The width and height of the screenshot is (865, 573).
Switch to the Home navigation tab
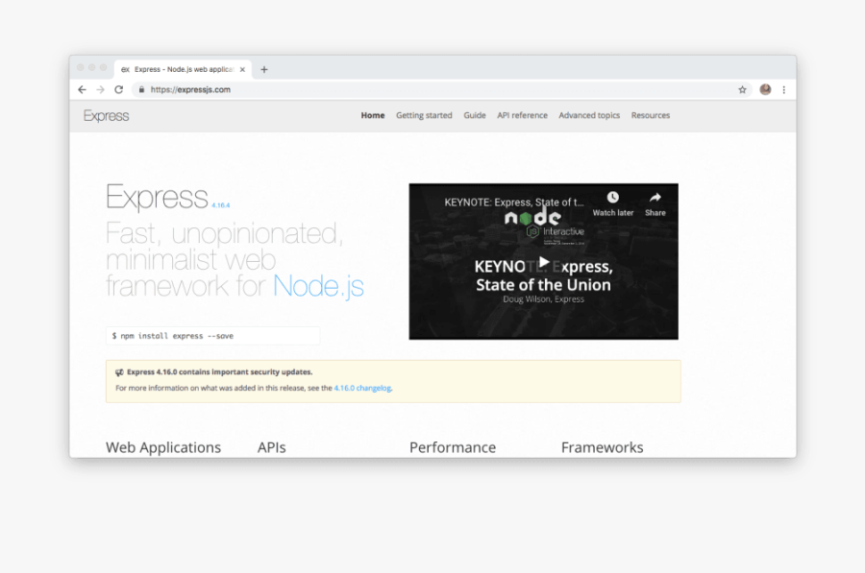tap(372, 115)
